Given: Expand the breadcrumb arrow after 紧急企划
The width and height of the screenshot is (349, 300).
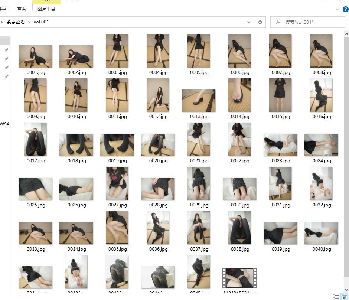Looking at the screenshot, I should click(29, 22).
